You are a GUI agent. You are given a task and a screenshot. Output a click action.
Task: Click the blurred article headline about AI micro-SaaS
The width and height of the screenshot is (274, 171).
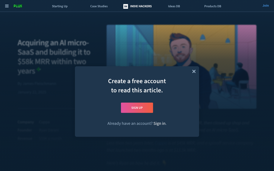pyautogui.click(x=54, y=57)
